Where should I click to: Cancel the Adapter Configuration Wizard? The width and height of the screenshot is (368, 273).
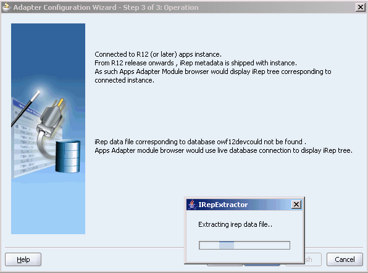pos(345,259)
